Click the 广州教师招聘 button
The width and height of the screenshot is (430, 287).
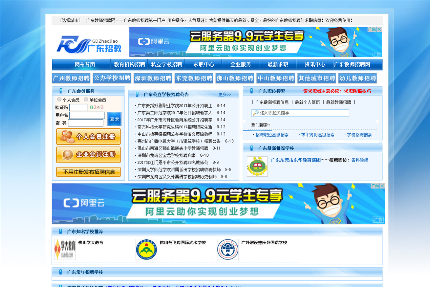point(71,78)
